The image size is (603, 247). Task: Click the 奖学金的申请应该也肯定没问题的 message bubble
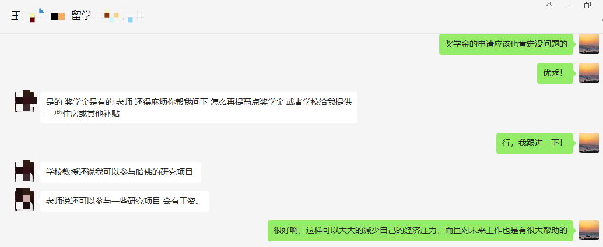point(506,44)
